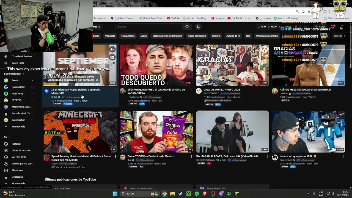Screen dimensions: 352x198
Task: Open Discord from the taskbar
Action: pyautogui.click(x=221, y=194)
